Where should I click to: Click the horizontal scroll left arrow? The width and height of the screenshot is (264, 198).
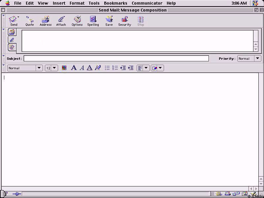click(x=251, y=189)
